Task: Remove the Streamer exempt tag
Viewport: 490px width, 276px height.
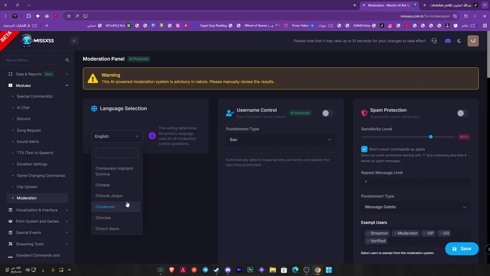Action: coord(368,233)
